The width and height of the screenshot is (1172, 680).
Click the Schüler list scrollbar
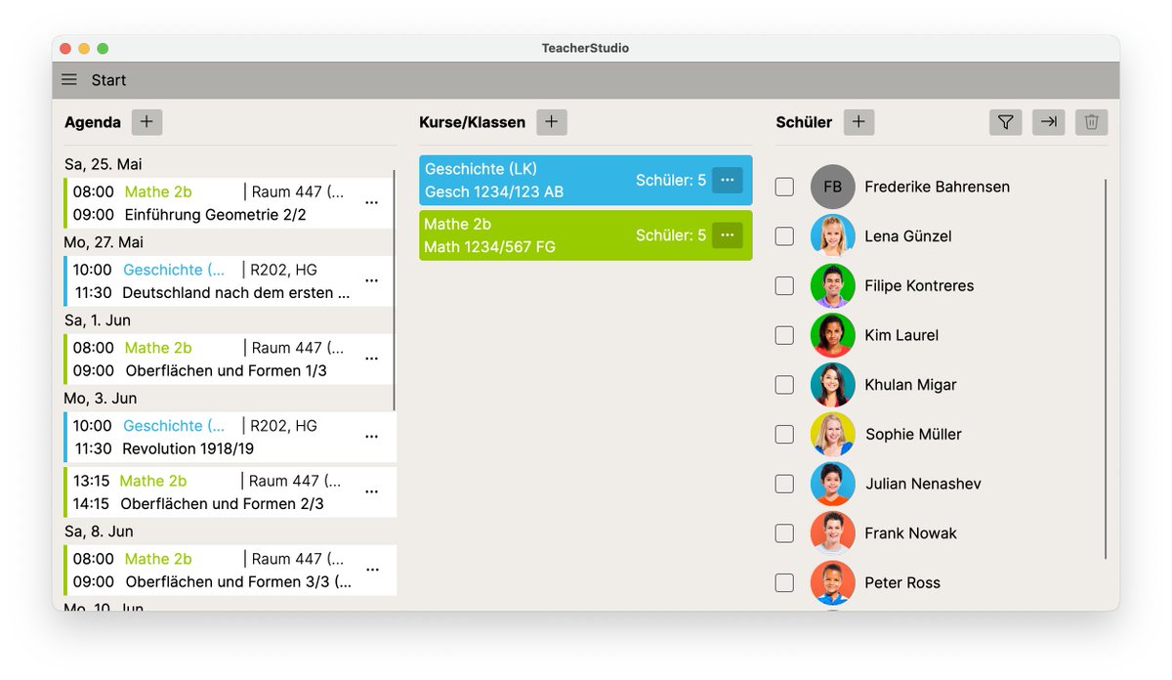click(1107, 369)
